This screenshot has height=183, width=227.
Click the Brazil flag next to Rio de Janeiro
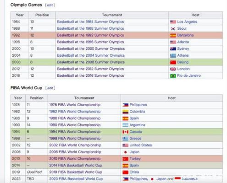tap(173, 75)
